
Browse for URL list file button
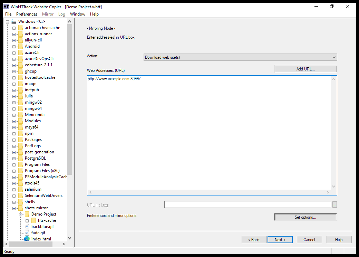tap(334, 204)
